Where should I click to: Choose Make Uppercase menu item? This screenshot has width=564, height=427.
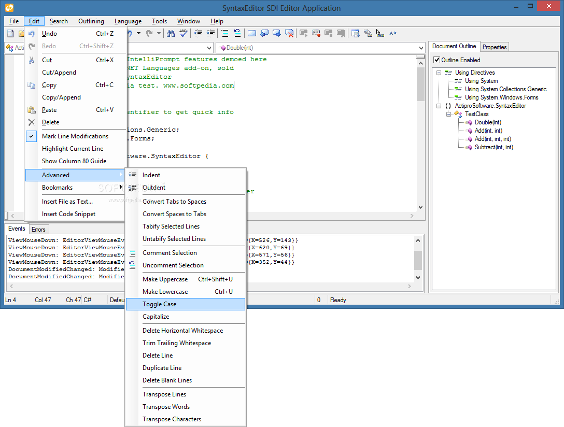point(186,279)
